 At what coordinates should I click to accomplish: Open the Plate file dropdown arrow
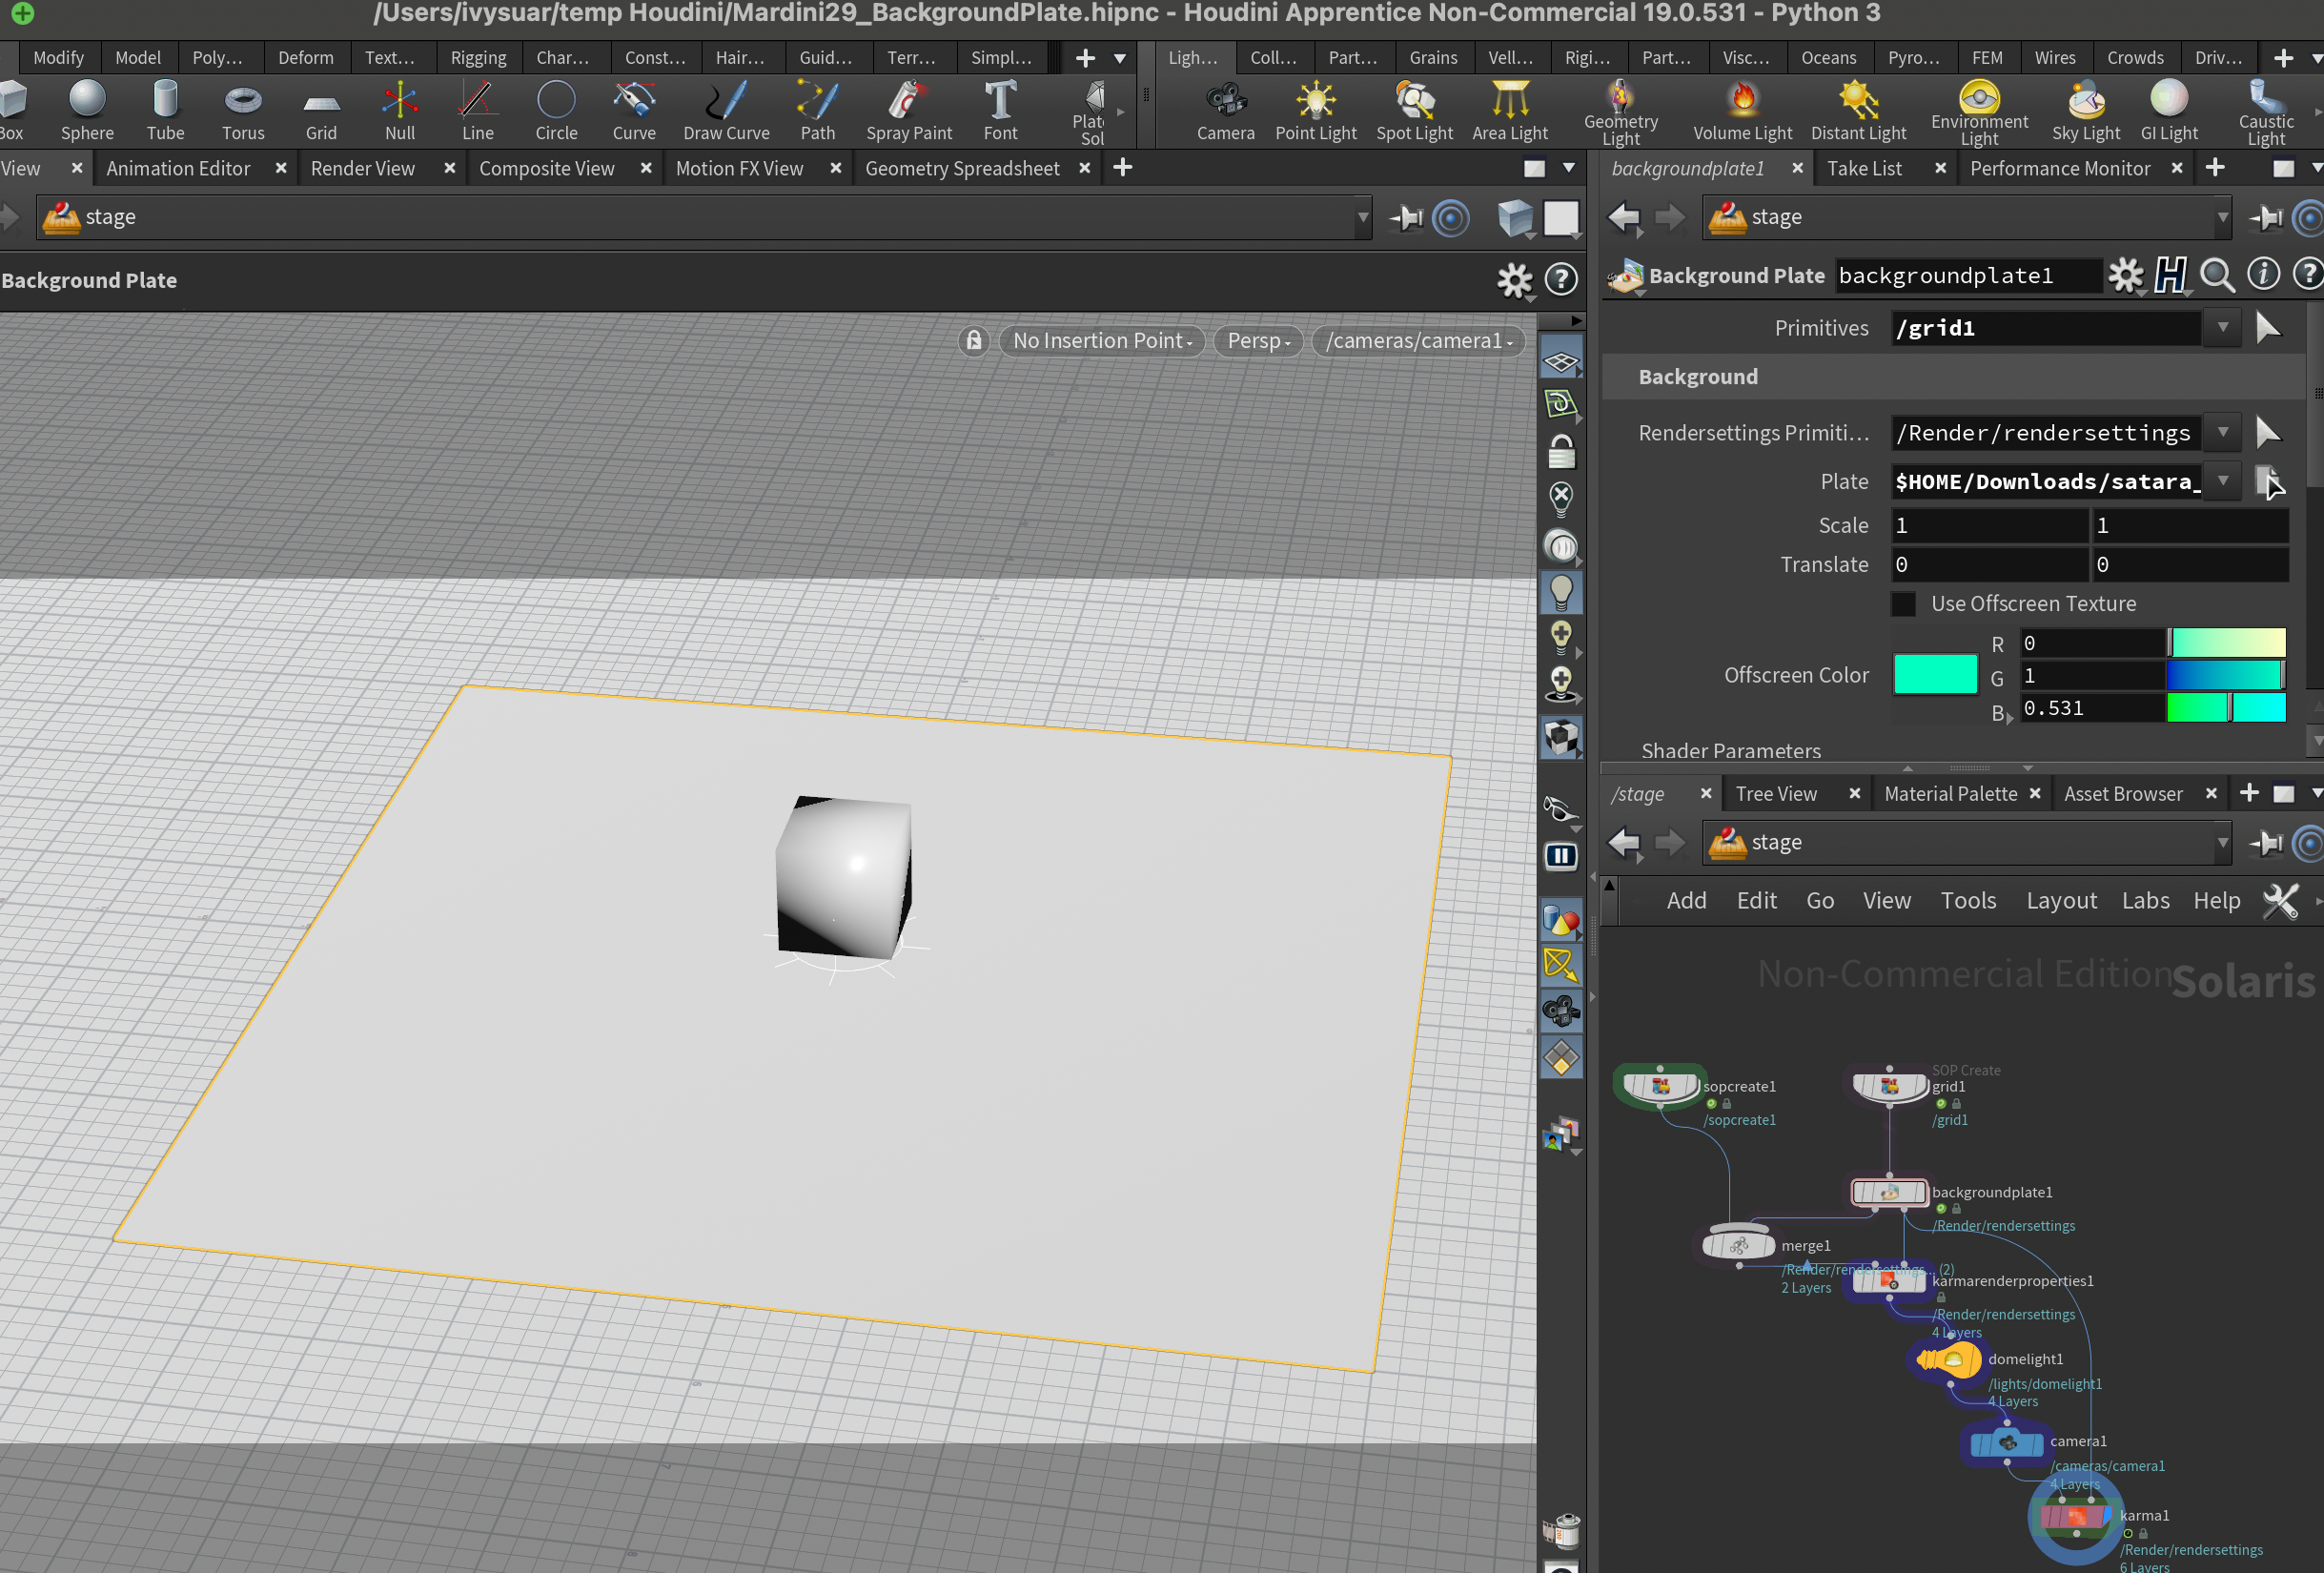tap(2223, 482)
